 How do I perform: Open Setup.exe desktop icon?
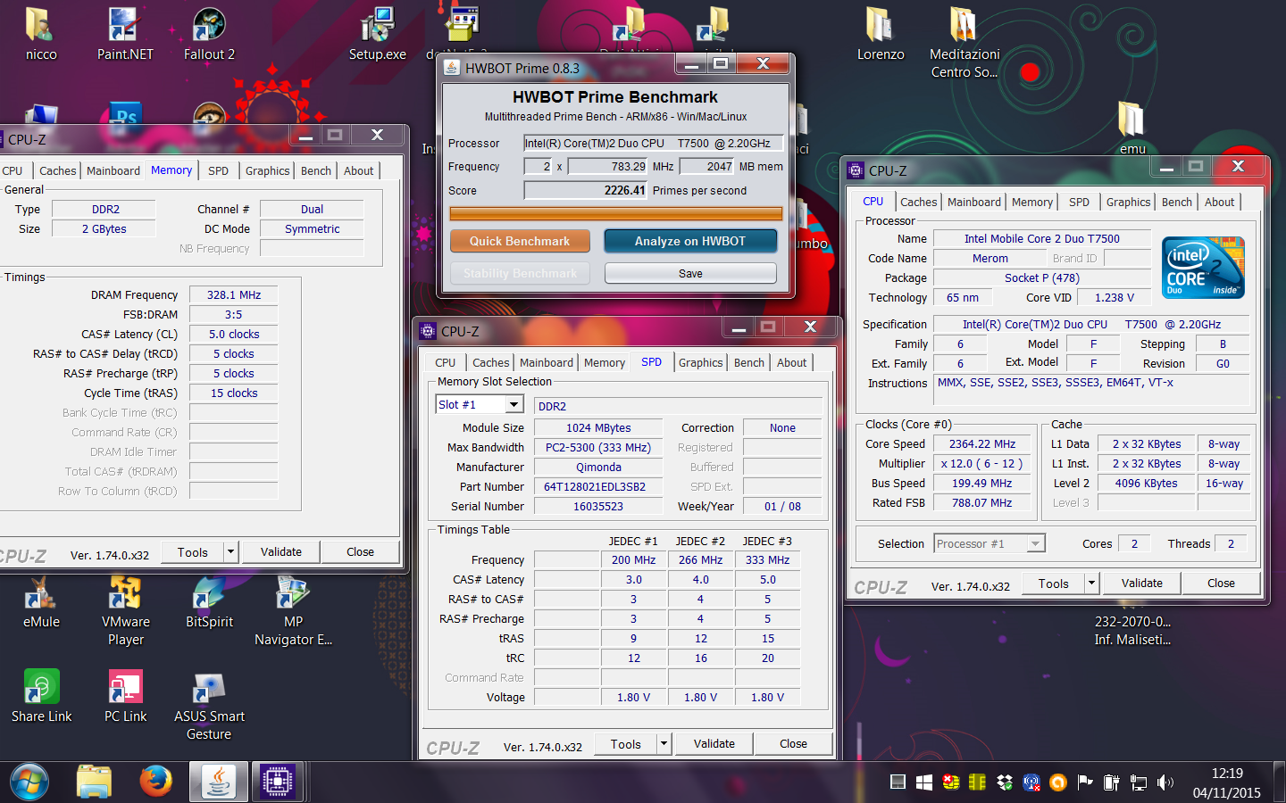[x=377, y=34]
